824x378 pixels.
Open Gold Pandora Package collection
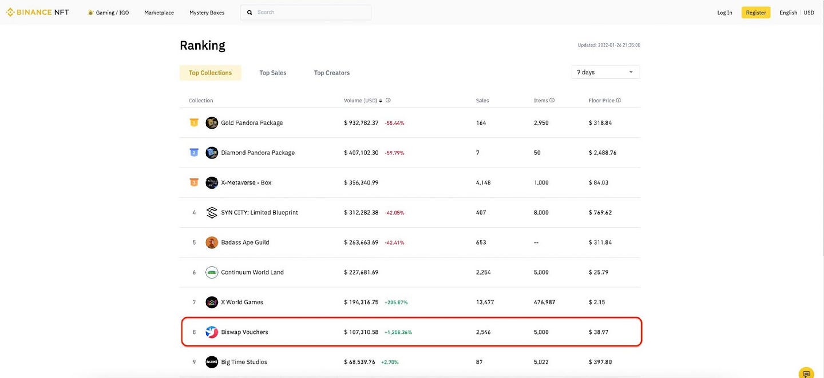point(252,123)
